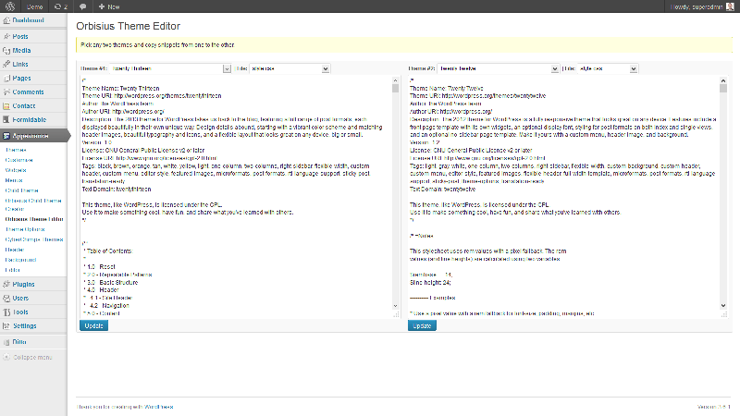Open Header under Appearance

(15, 250)
